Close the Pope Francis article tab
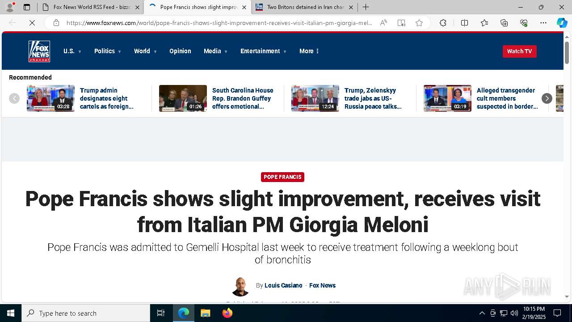The width and height of the screenshot is (572, 322). pyautogui.click(x=244, y=7)
